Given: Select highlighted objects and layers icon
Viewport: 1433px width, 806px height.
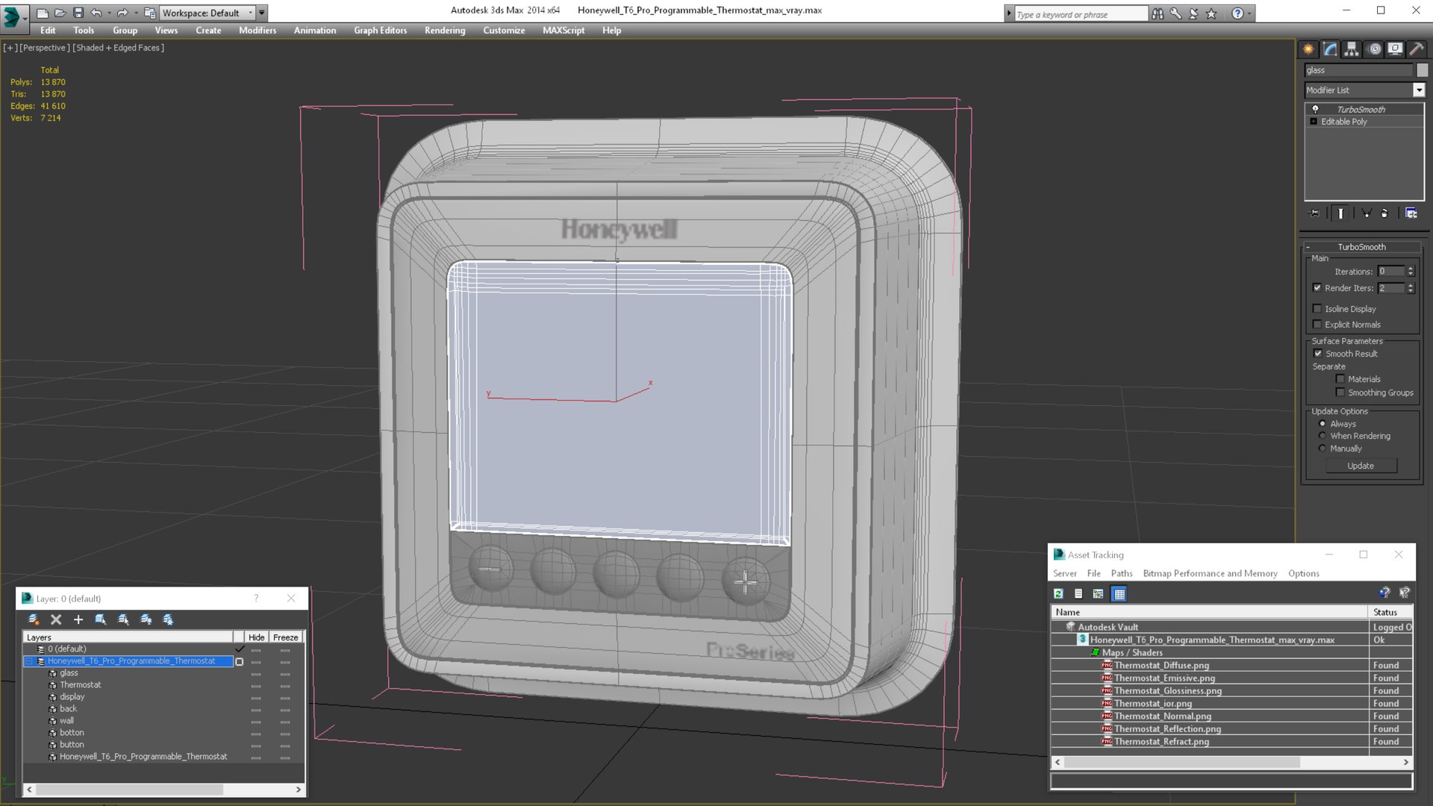Looking at the screenshot, I should (101, 619).
